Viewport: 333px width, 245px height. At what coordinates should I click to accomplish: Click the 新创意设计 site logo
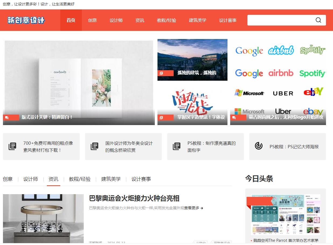coord(26,20)
